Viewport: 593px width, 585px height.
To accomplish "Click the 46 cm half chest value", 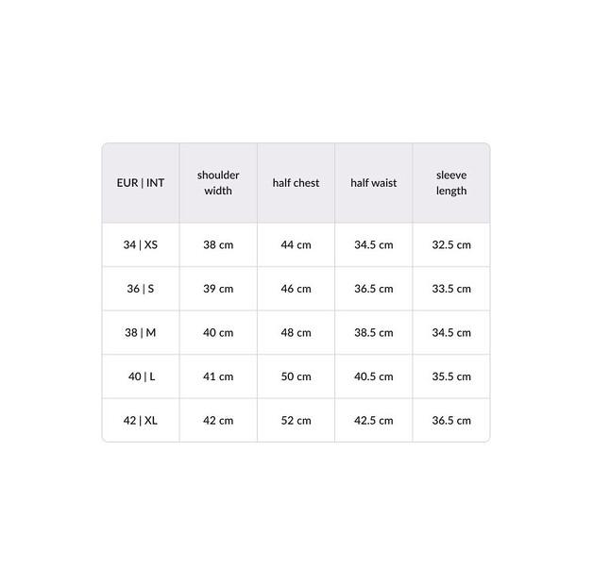I will tap(296, 289).
